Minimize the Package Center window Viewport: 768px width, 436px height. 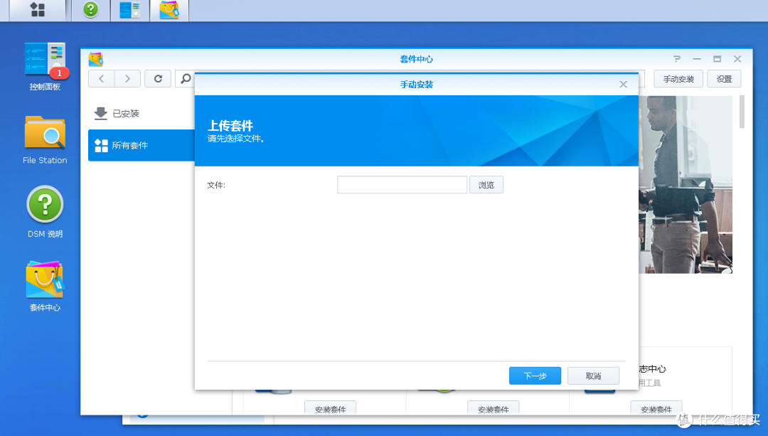pos(697,59)
